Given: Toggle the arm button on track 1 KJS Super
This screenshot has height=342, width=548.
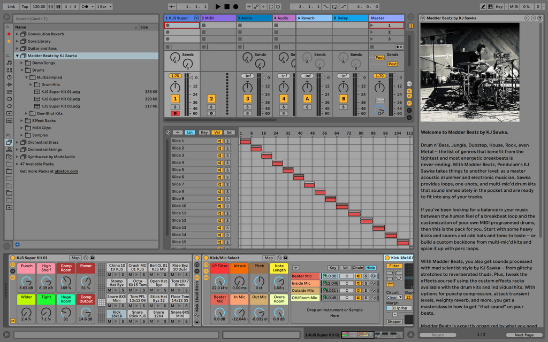Looking at the screenshot, I should [x=175, y=113].
